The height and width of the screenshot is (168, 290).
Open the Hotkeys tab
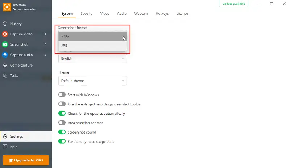[162, 14]
